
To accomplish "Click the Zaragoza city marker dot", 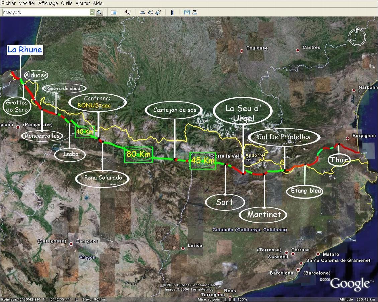I will click(71, 244).
